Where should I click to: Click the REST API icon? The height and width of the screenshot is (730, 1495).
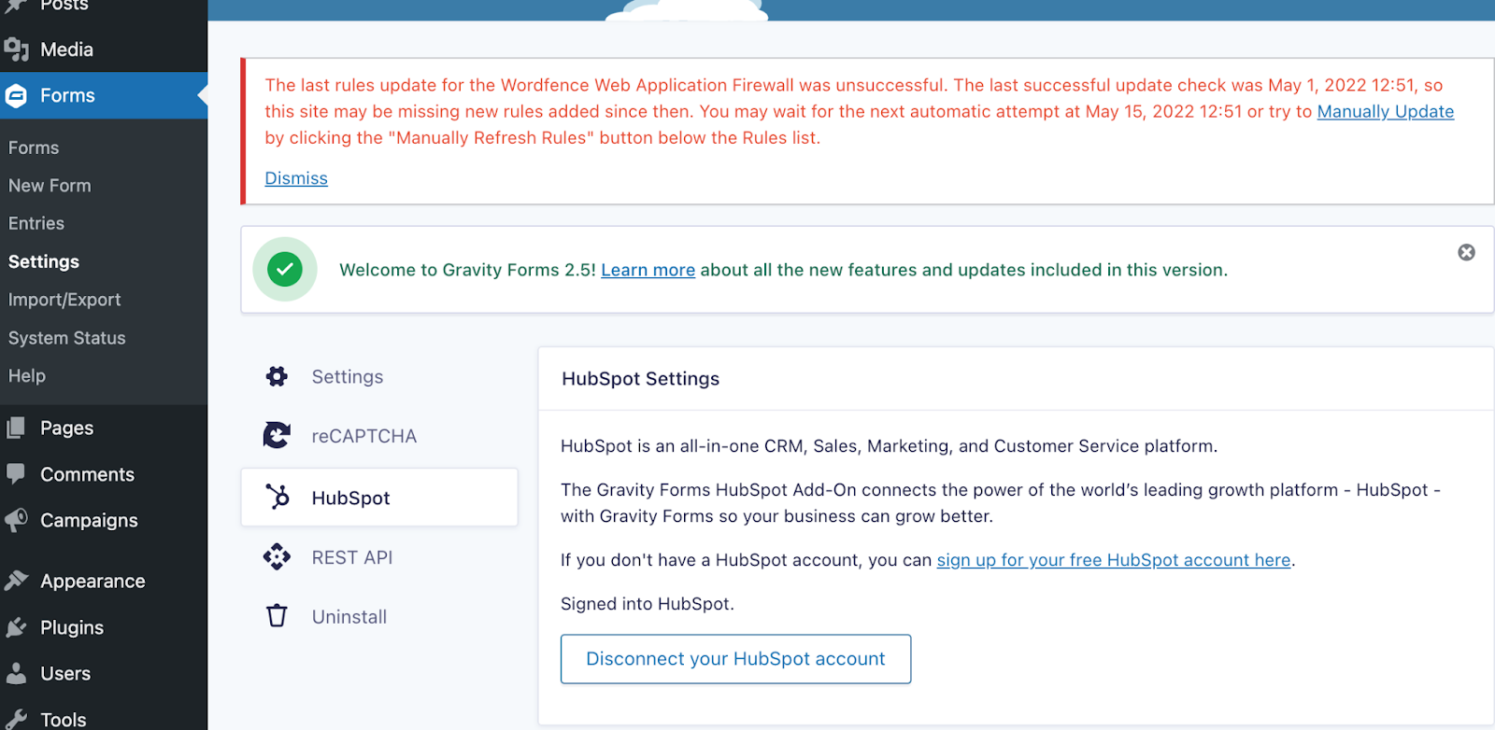(277, 556)
